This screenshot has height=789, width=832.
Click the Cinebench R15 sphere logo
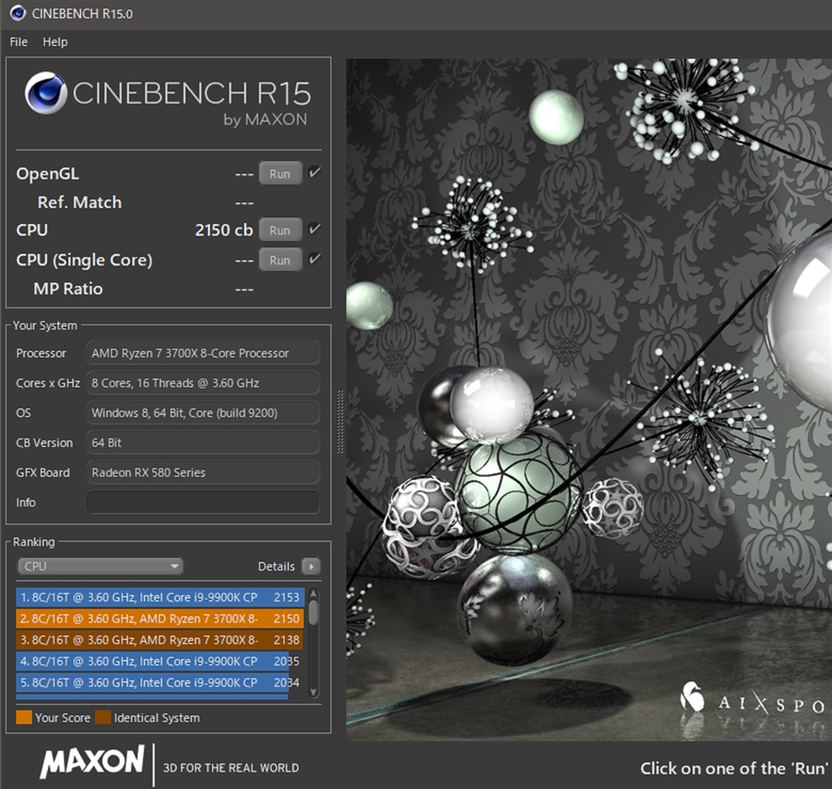tap(45, 93)
